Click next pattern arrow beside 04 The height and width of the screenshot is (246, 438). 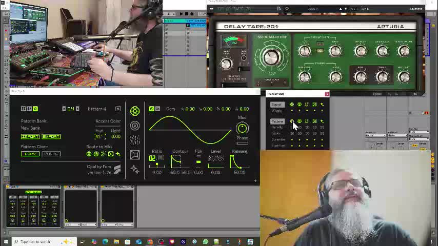pos(77,109)
